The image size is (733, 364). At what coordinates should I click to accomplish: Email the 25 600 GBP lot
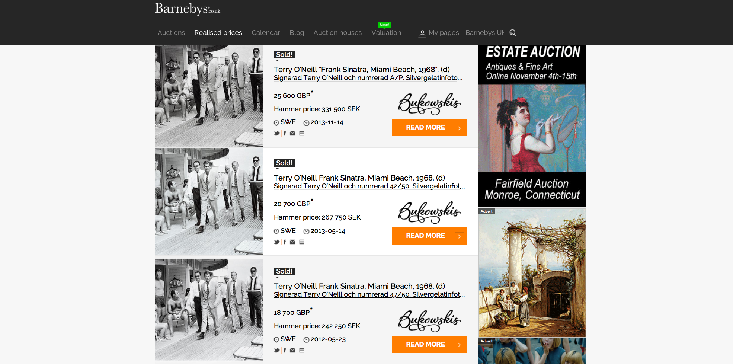pos(293,133)
